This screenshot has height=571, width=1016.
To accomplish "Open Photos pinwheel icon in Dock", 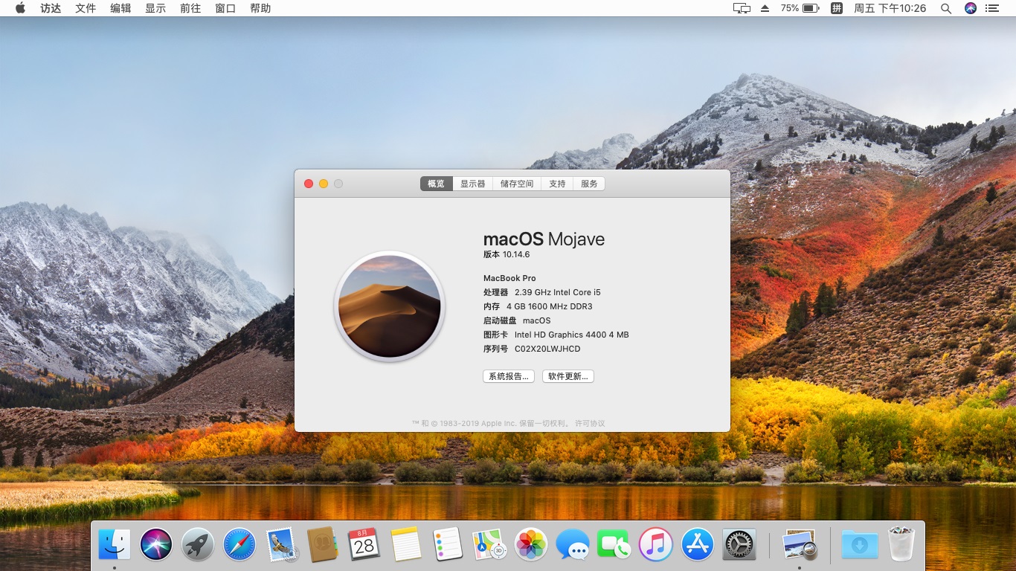I will [x=531, y=545].
